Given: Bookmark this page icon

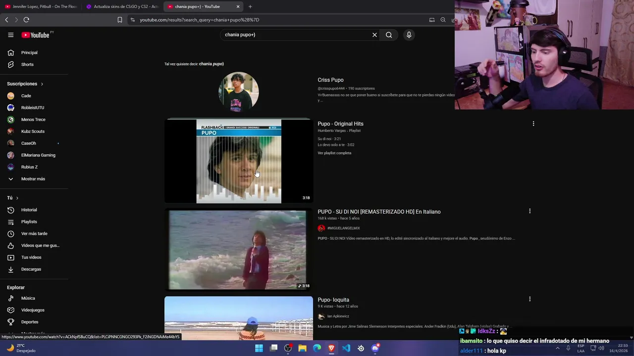Looking at the screenshot, I should (120, 20).
